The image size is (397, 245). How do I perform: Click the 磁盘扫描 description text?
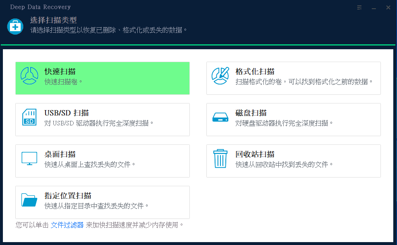(x=284, y=123)
